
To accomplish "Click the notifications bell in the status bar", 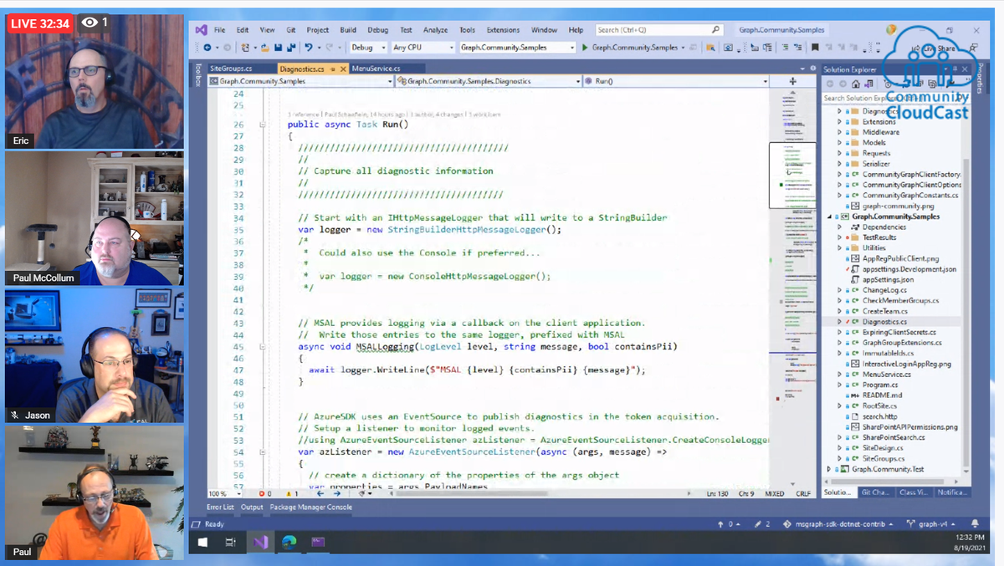I will click(x=976, y=523).
